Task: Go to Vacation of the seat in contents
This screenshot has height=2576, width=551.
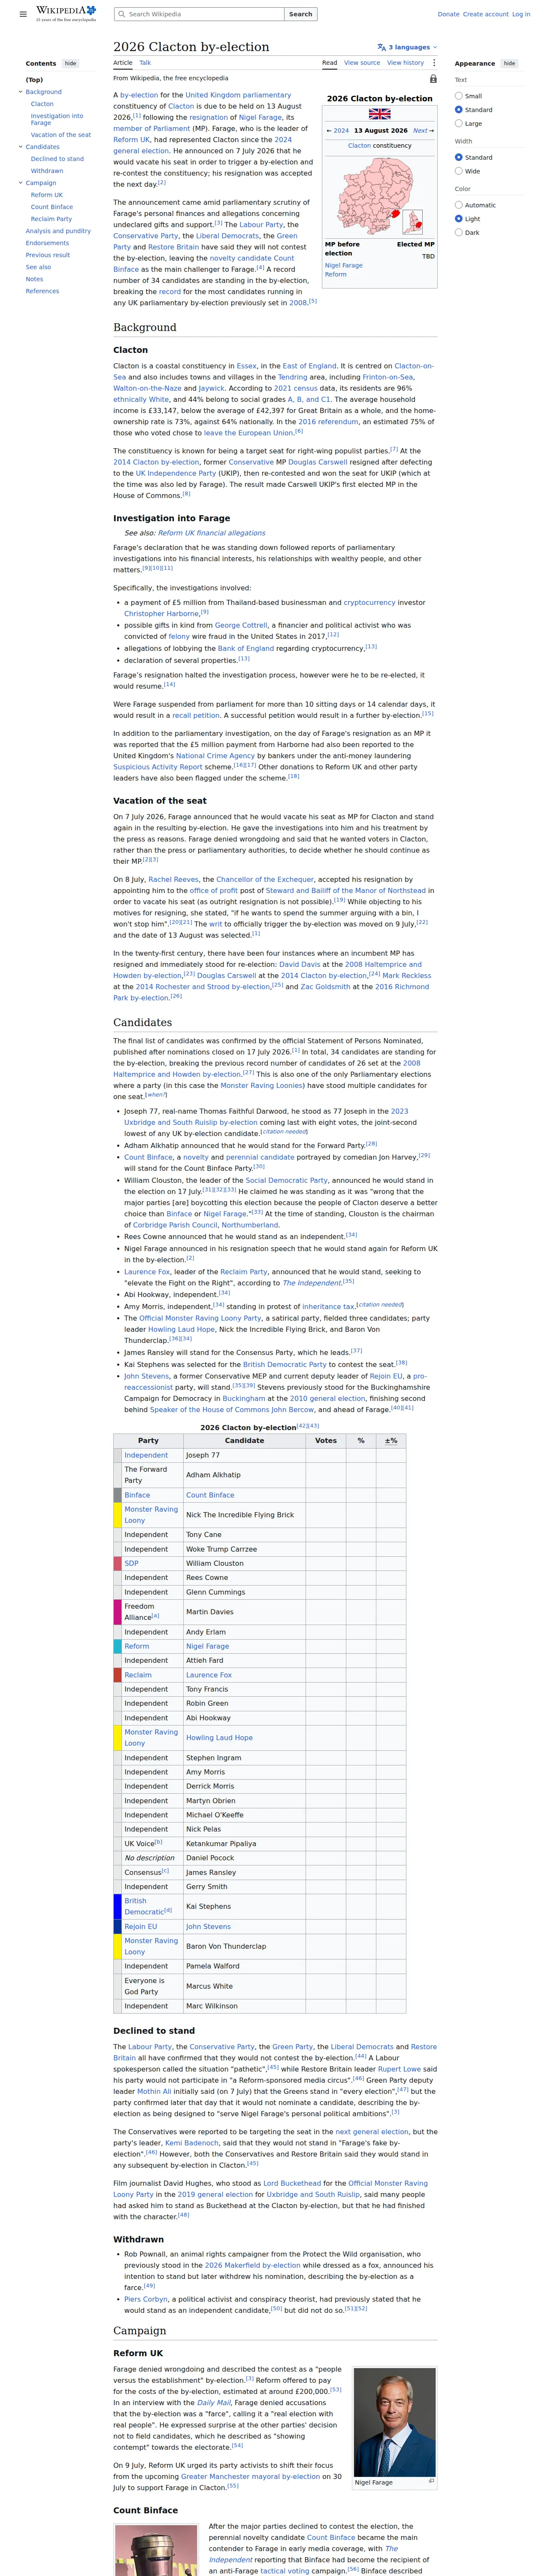Action: coord(60,135)
